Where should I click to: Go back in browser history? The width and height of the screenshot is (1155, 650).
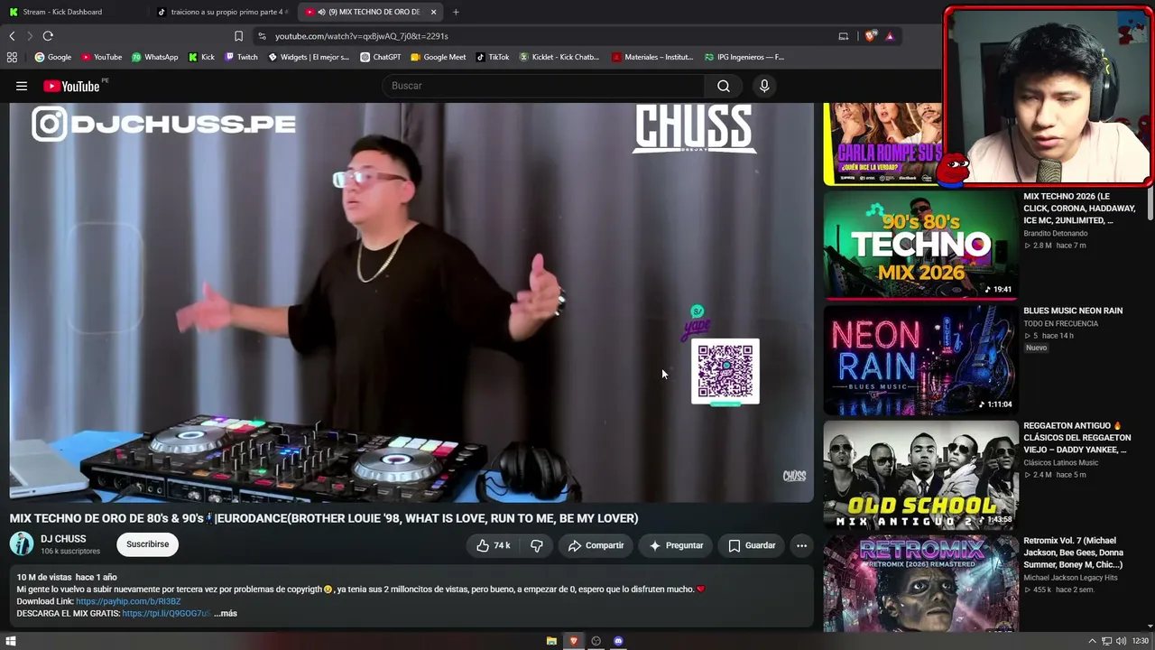[12, 36]
